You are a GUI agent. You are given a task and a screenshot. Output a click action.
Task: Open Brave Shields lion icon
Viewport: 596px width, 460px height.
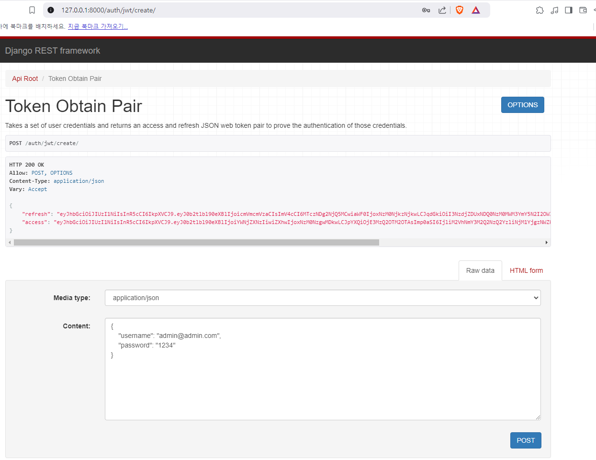tap(460, 10)
